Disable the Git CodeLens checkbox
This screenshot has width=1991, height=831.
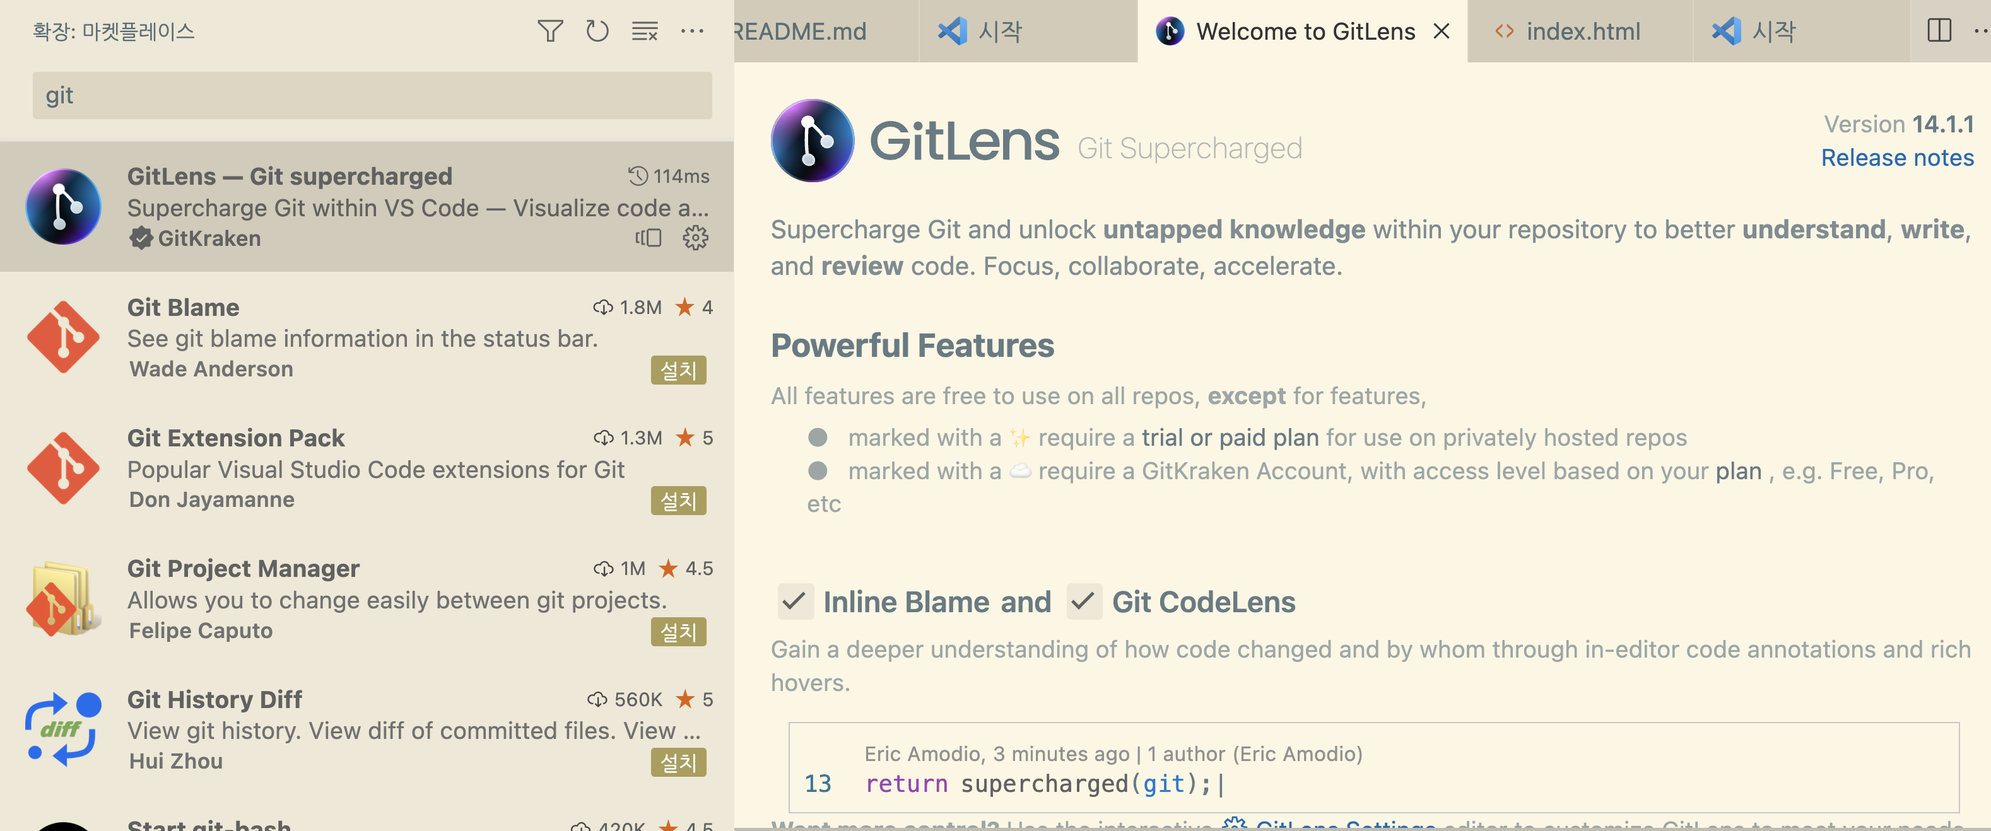tap(1084, 601)
